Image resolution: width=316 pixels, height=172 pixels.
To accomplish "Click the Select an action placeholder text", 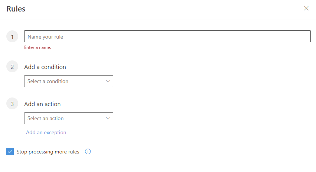I will click(46, 118).
